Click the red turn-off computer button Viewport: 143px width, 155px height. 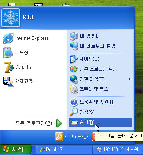point(94,137)
